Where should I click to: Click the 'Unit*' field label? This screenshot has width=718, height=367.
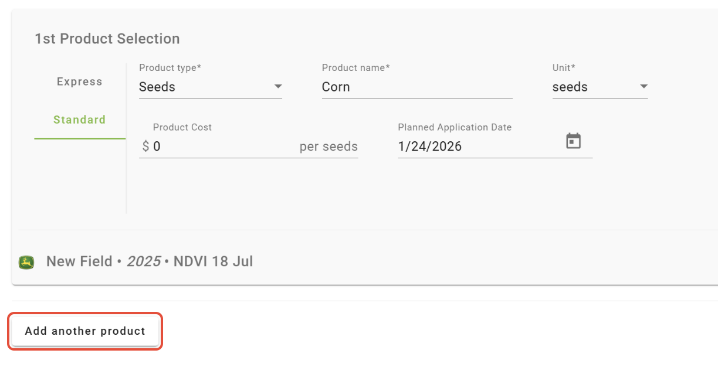(x=564, y=68)
